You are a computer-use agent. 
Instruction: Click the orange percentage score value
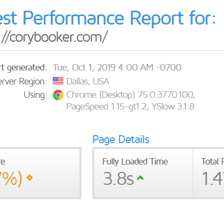[x=11, y=178]
